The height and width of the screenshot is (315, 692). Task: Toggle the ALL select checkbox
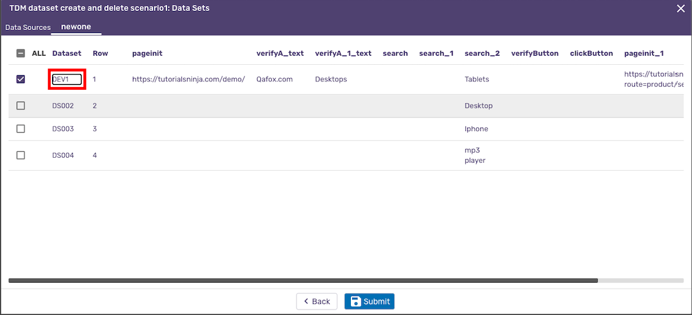pyautogui.click(x=21, y=53)
